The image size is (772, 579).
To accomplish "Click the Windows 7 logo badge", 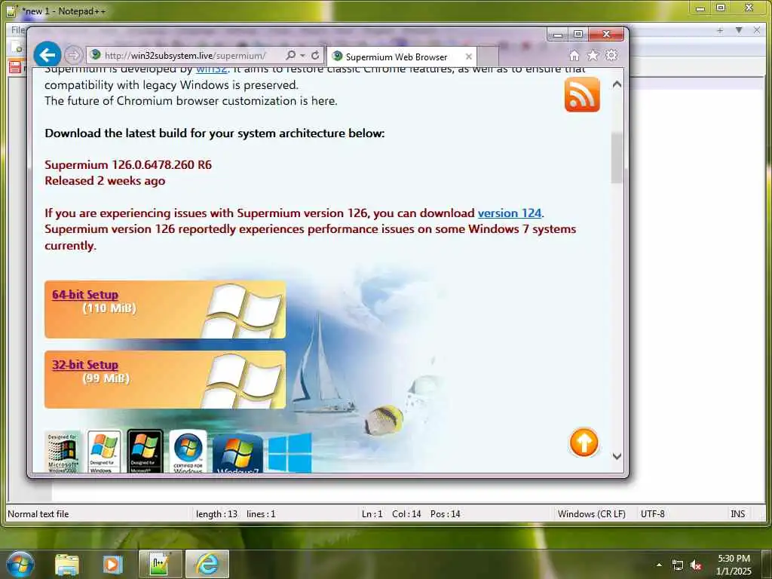I will (x=237, y=453).
